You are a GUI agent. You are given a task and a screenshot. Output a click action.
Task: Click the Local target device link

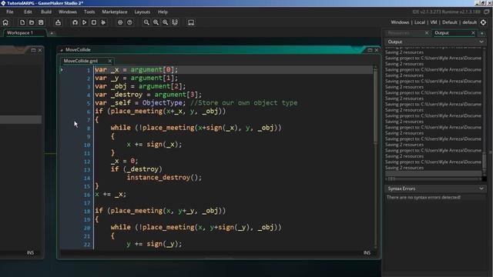(x=419, y=22)
